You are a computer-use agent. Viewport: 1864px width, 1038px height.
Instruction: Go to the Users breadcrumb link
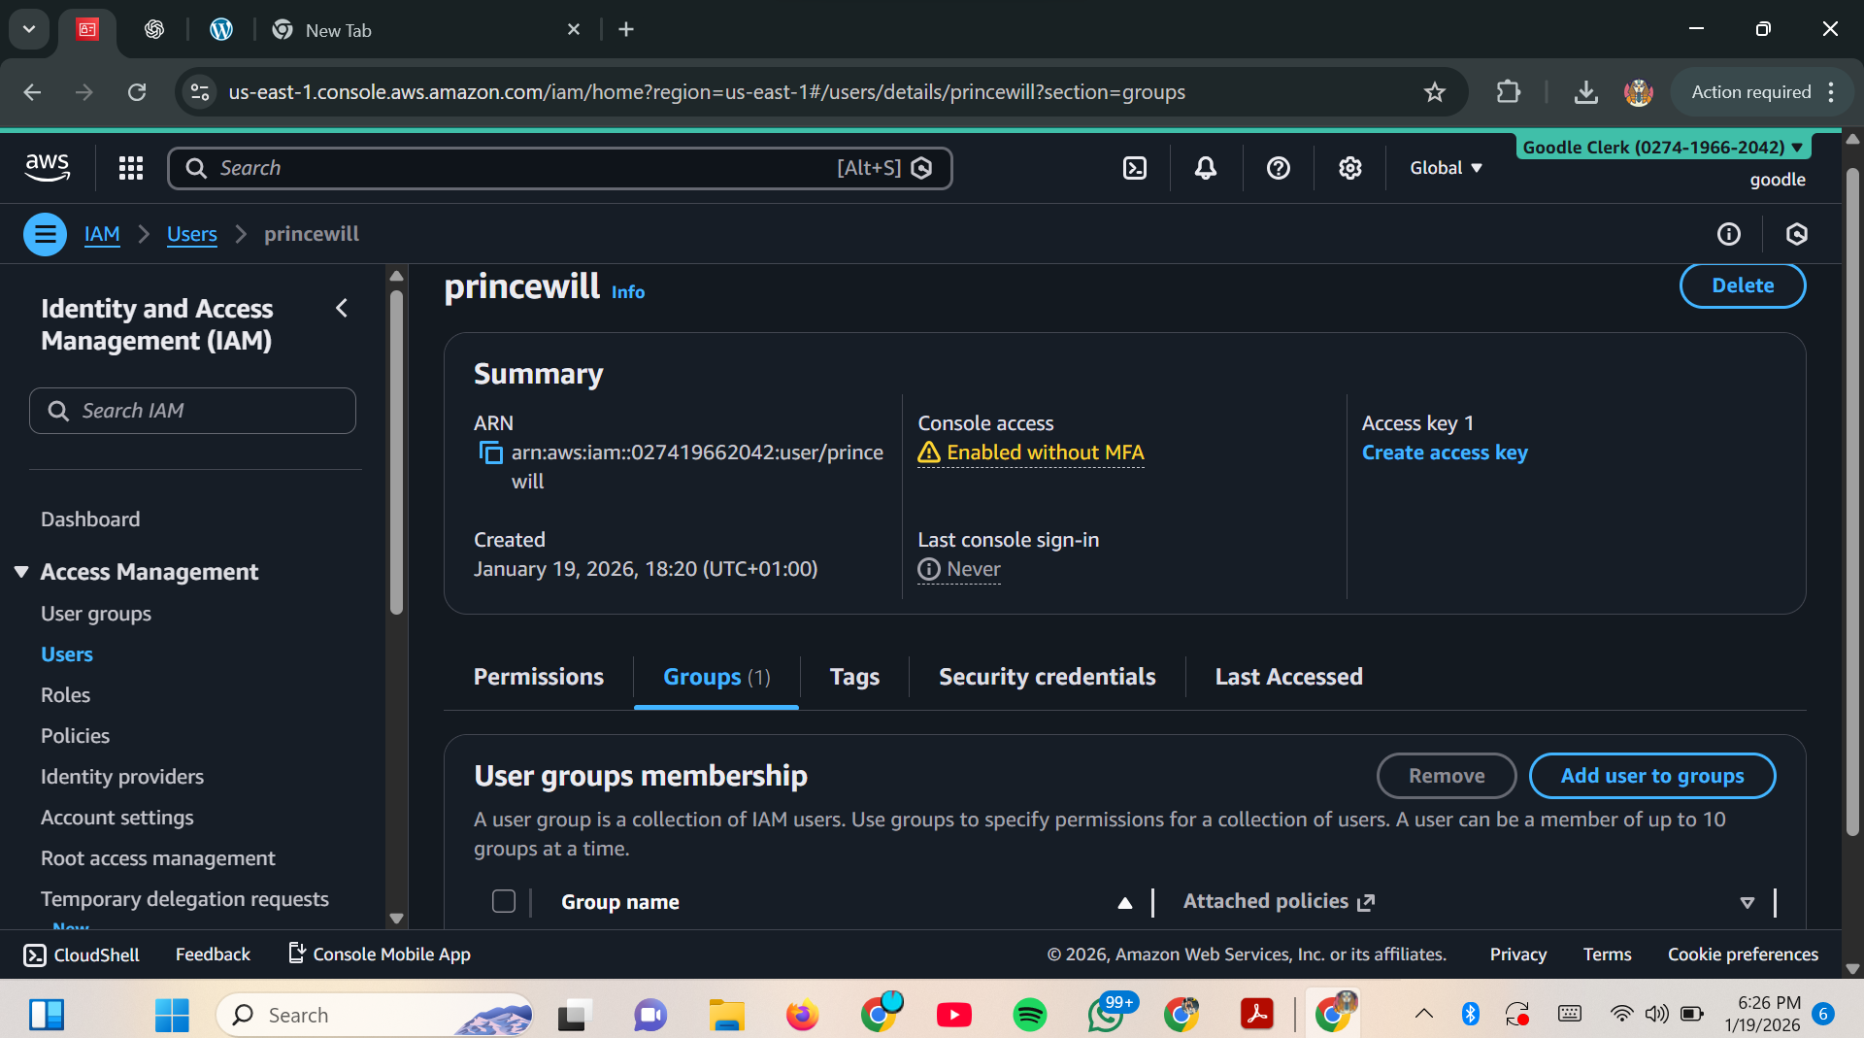pos(192,234)
